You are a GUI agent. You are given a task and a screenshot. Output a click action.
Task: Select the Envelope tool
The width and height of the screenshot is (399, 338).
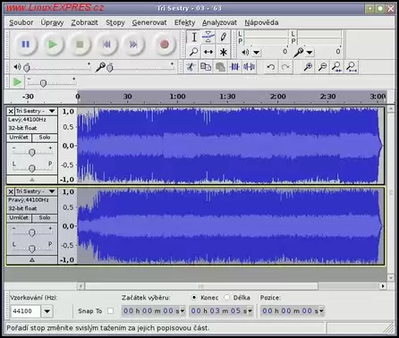208,37
